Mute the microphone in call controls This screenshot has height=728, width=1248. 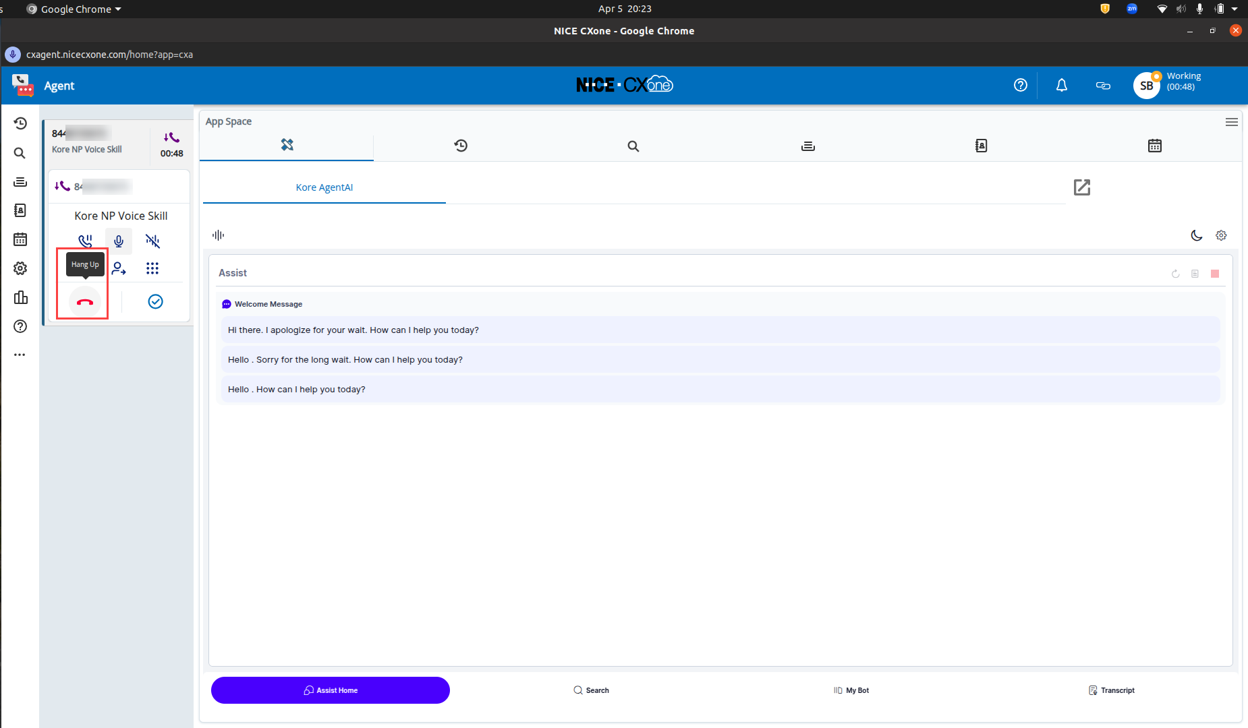tap(119, 241)
